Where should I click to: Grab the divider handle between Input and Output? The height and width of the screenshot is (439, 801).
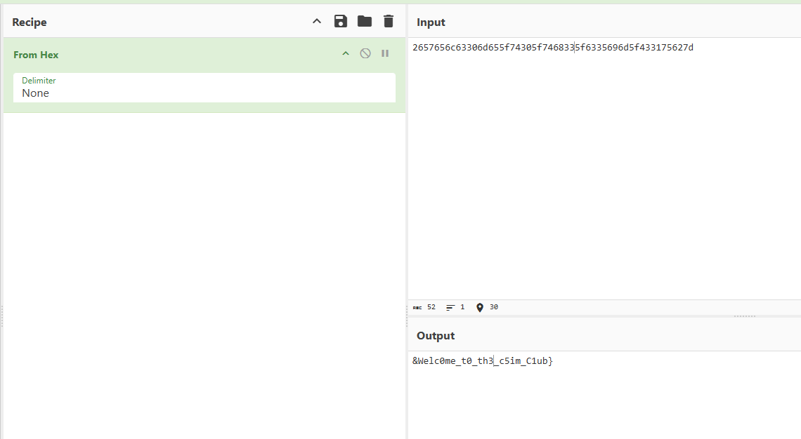click(x=744, y=316)
